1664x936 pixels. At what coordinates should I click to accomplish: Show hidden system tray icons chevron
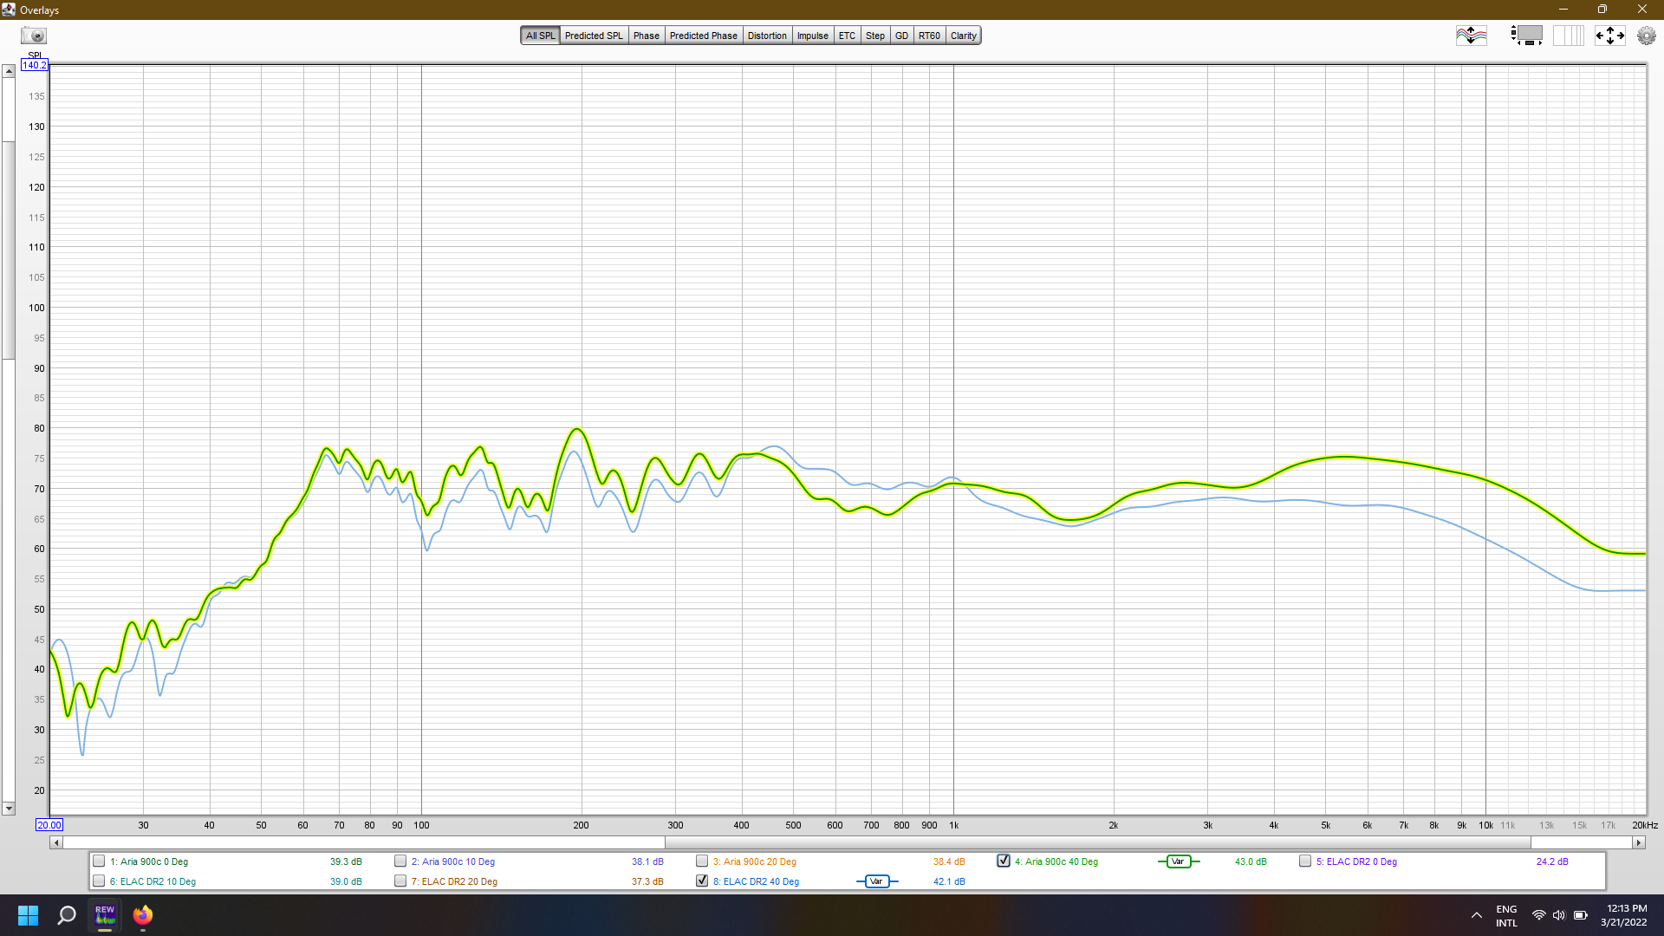1476,915
